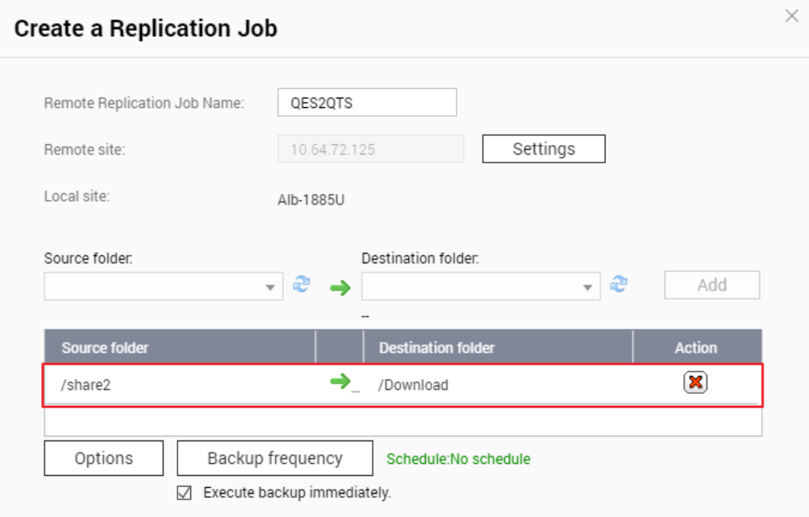This screenshot has width=809, height=517.
Task: Select the Source folder column header
Action: 105,348
